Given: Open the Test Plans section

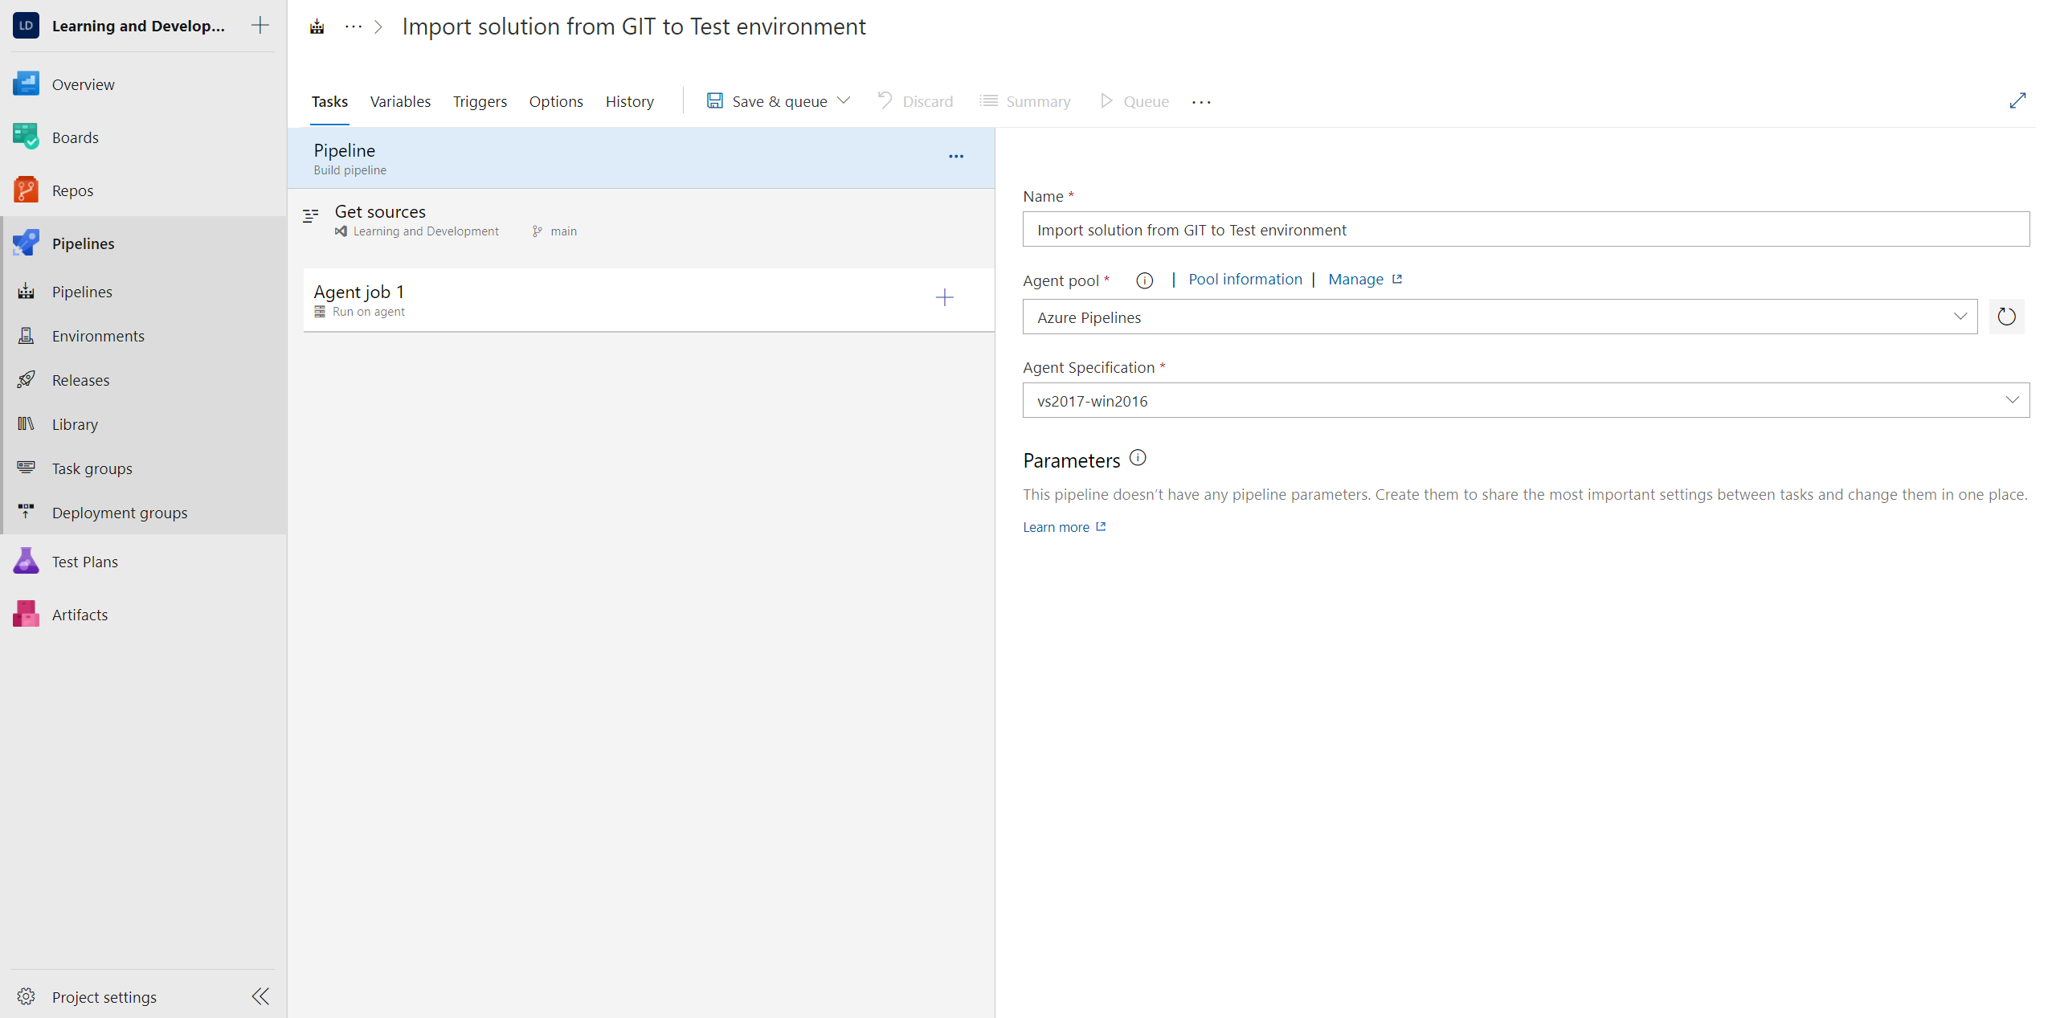Looking at the screenshot, I should (84, 562).
